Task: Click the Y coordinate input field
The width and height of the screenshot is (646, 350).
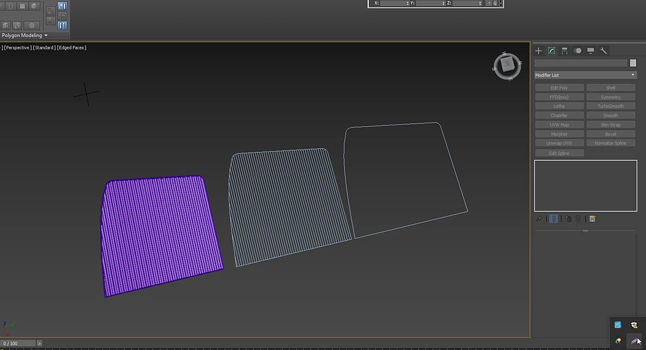Action: [429, 3]
